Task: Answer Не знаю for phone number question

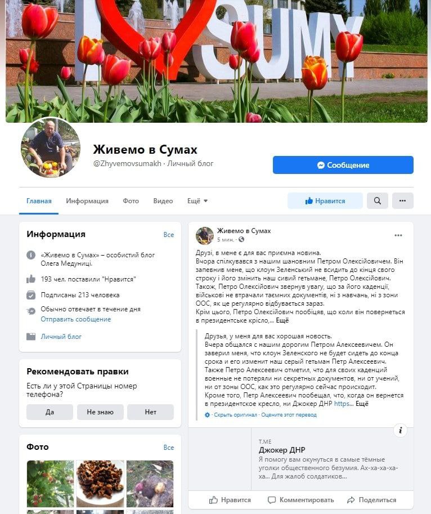Action: (x=100, y=412)
